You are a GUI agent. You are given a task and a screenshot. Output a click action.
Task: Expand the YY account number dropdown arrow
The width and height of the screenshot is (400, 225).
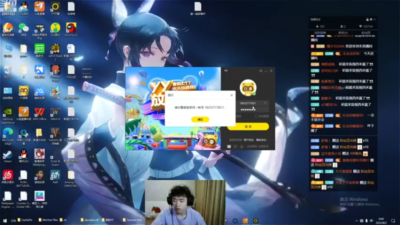(x=265, y=103)
